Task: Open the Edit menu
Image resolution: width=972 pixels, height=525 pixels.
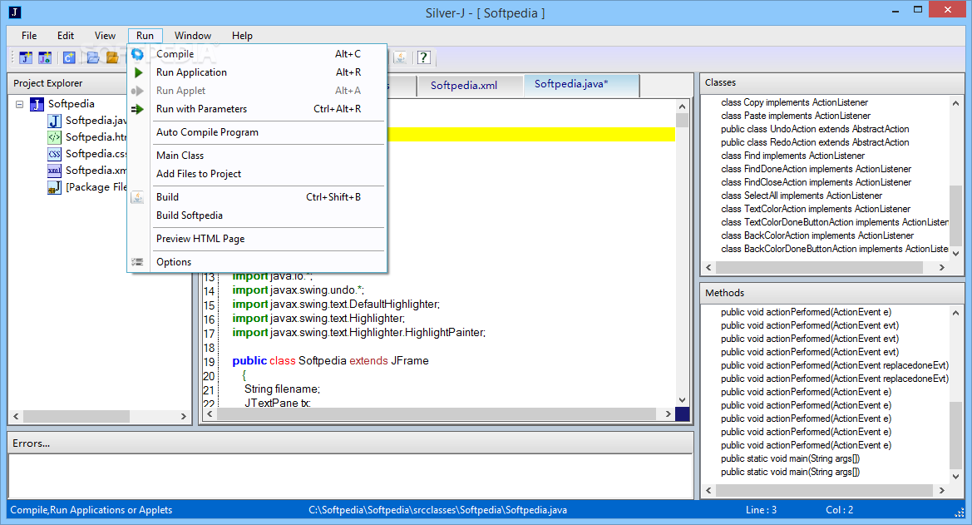Action: point(66,36)
